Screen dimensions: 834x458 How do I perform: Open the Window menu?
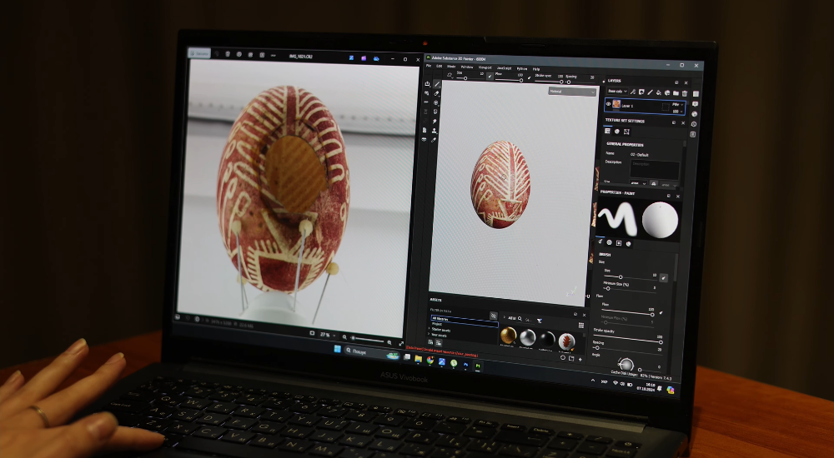tap(467, 67)
